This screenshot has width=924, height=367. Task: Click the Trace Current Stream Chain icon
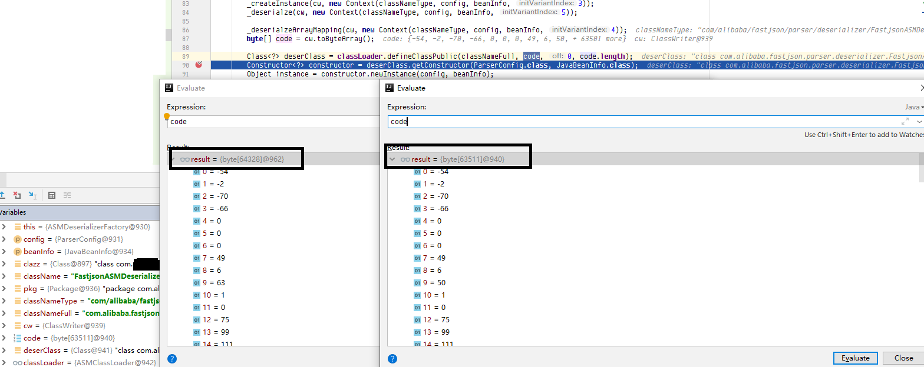pos(67,195)
